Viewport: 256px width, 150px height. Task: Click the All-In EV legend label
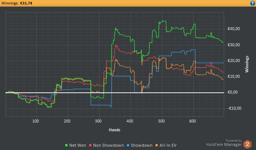[x=168, y=145]
